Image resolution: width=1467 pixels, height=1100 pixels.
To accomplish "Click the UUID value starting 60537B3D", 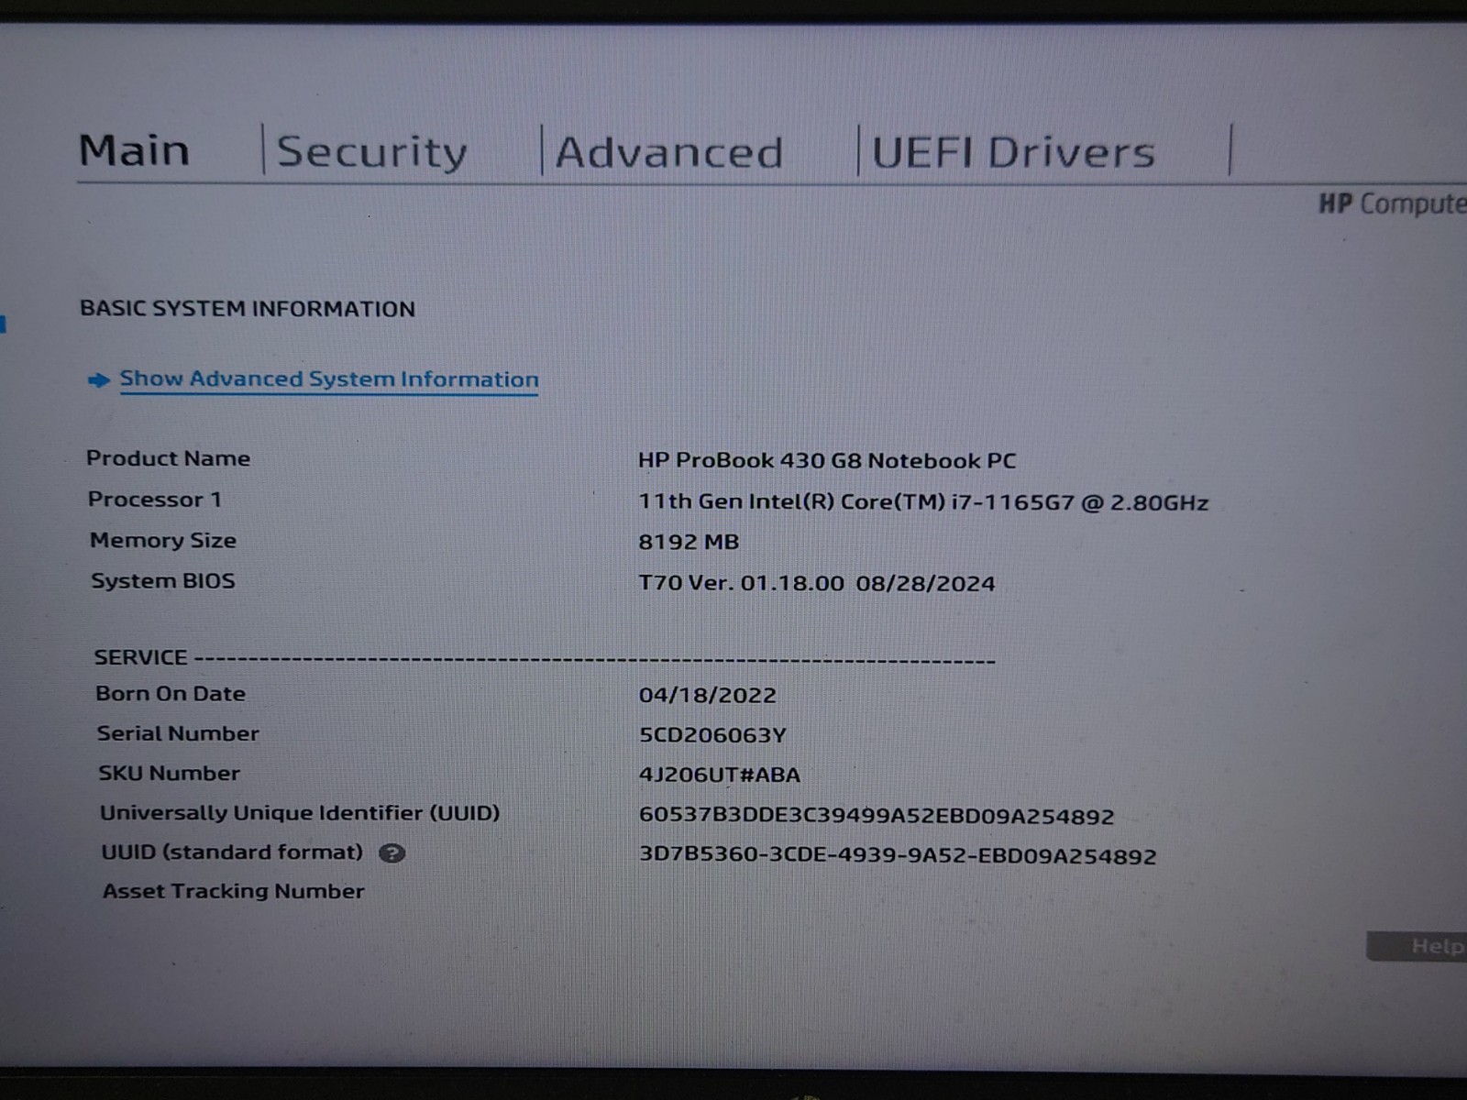I will click(x=877, y=816).
